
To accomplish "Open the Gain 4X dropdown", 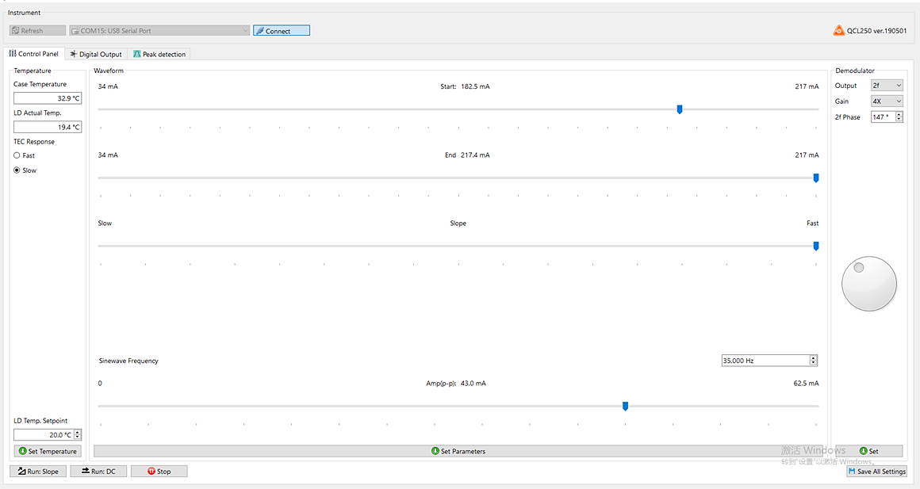I will pos(887,101).
